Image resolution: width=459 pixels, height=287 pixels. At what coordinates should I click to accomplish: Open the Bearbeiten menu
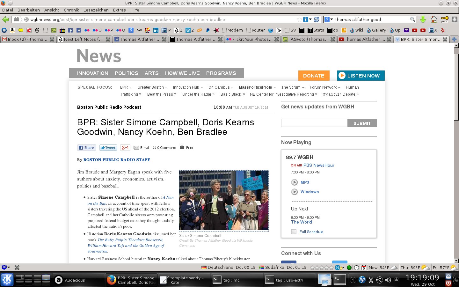click(28, 10)
